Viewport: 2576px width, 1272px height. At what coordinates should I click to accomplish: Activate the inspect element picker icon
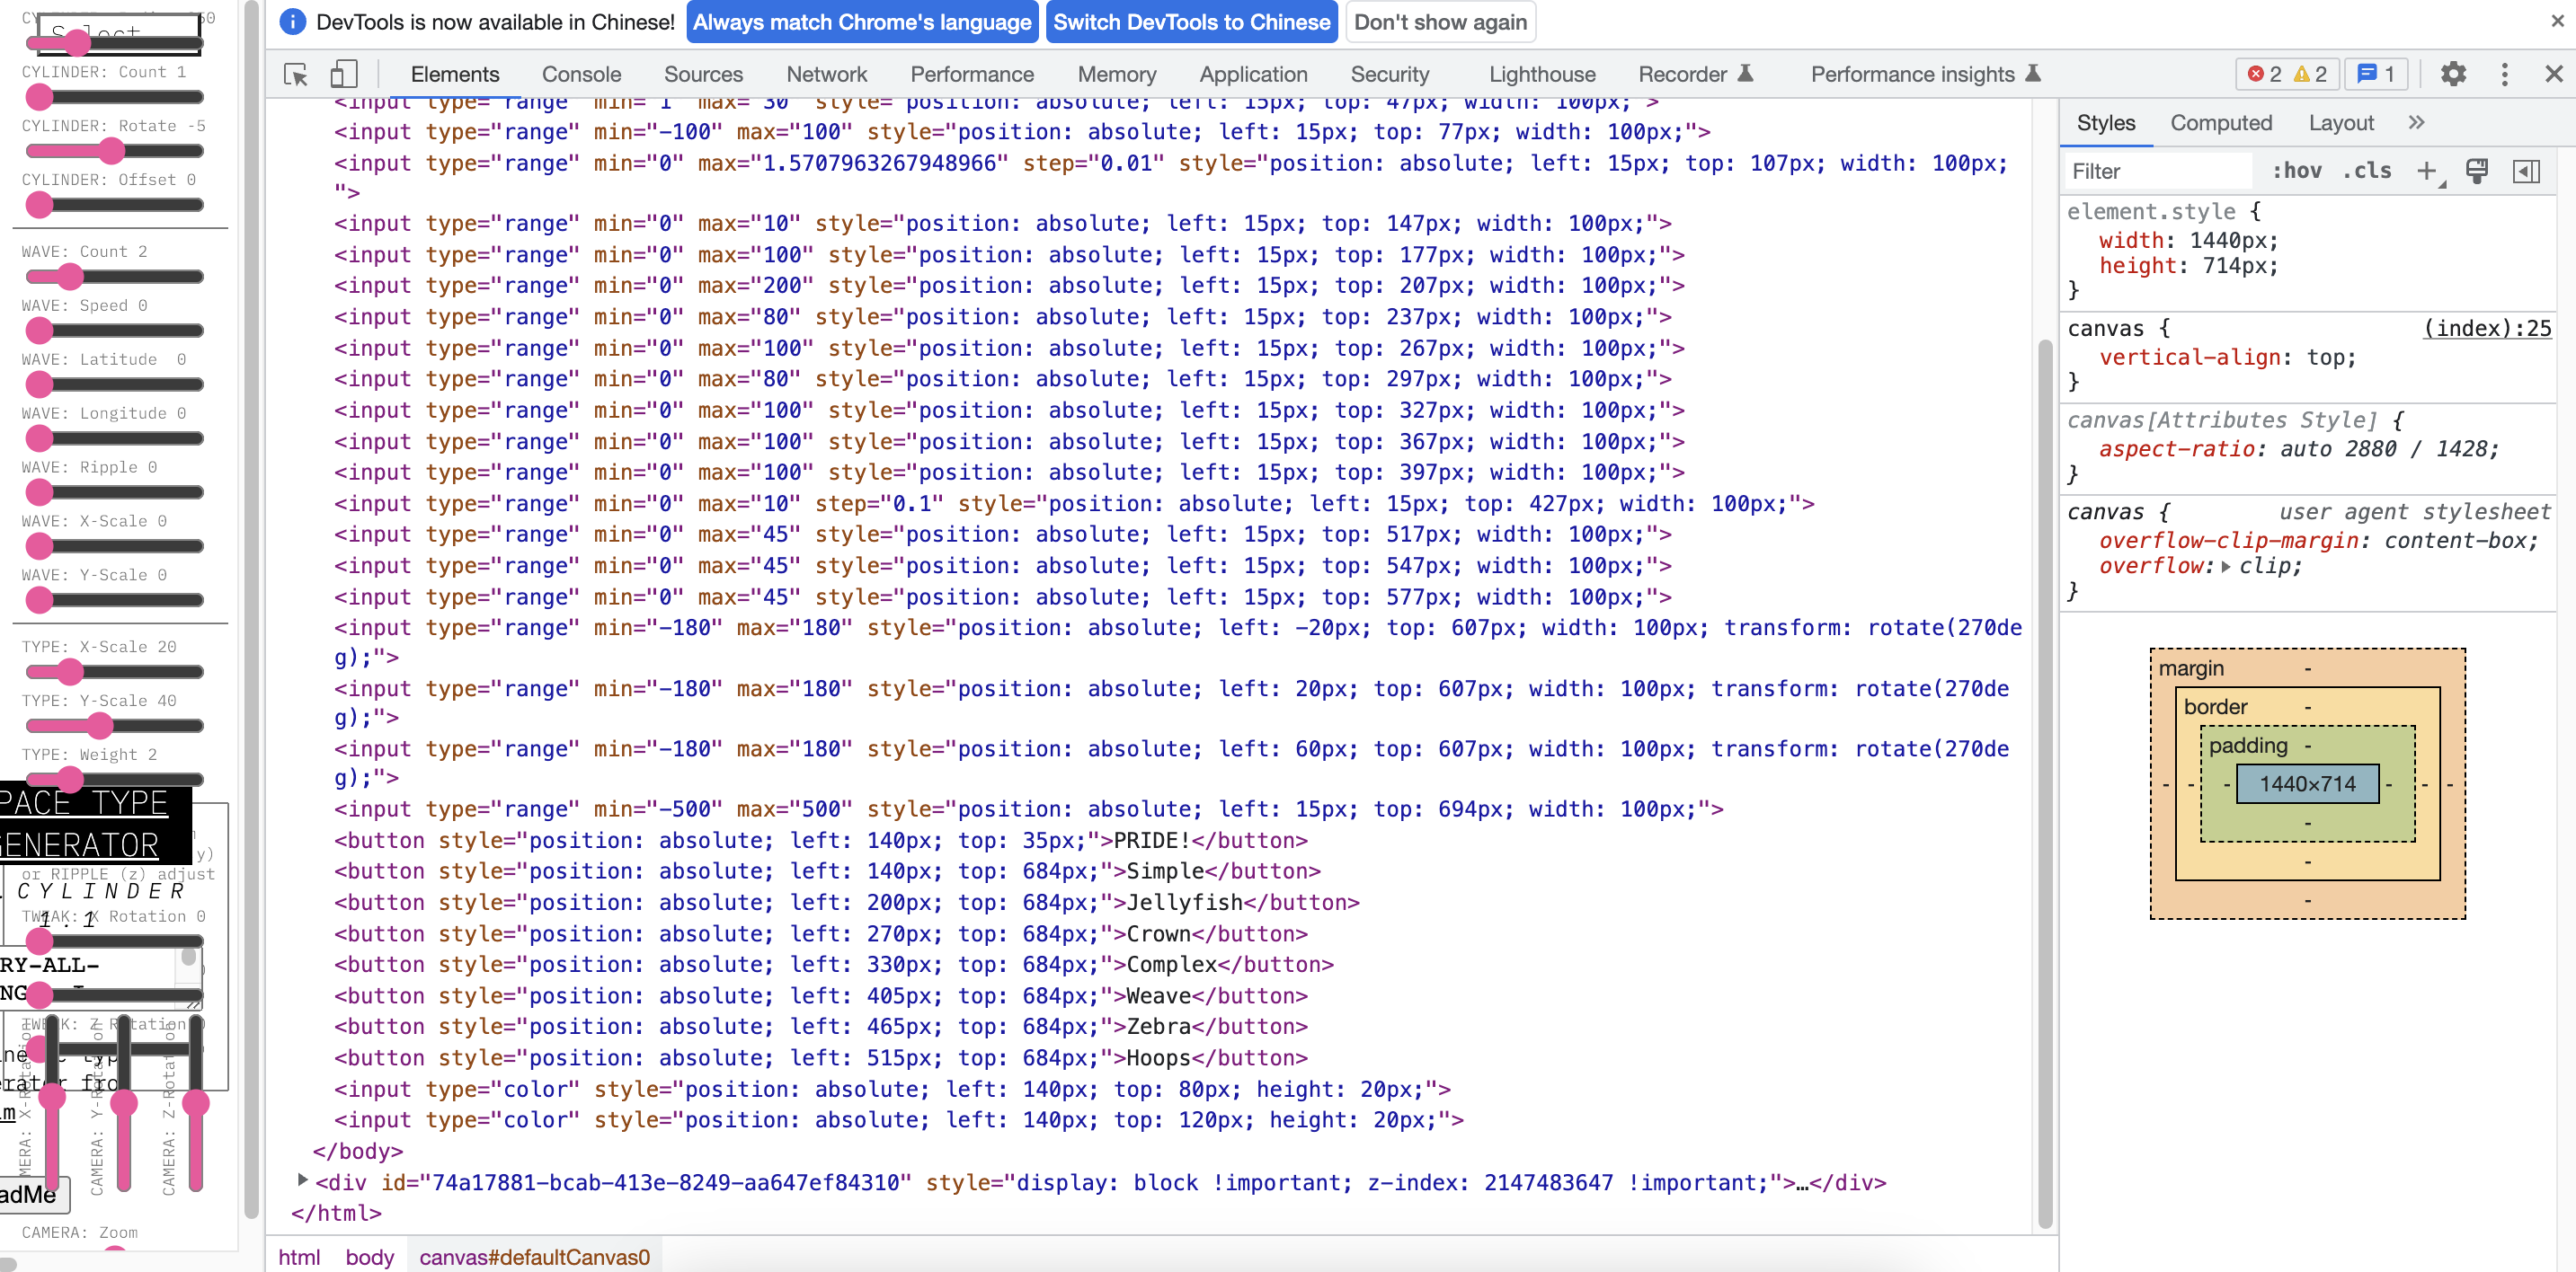[295, 74]
